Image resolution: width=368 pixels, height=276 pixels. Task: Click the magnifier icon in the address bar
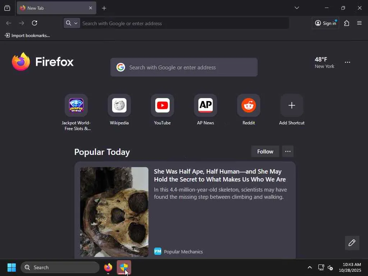[69, 23]
